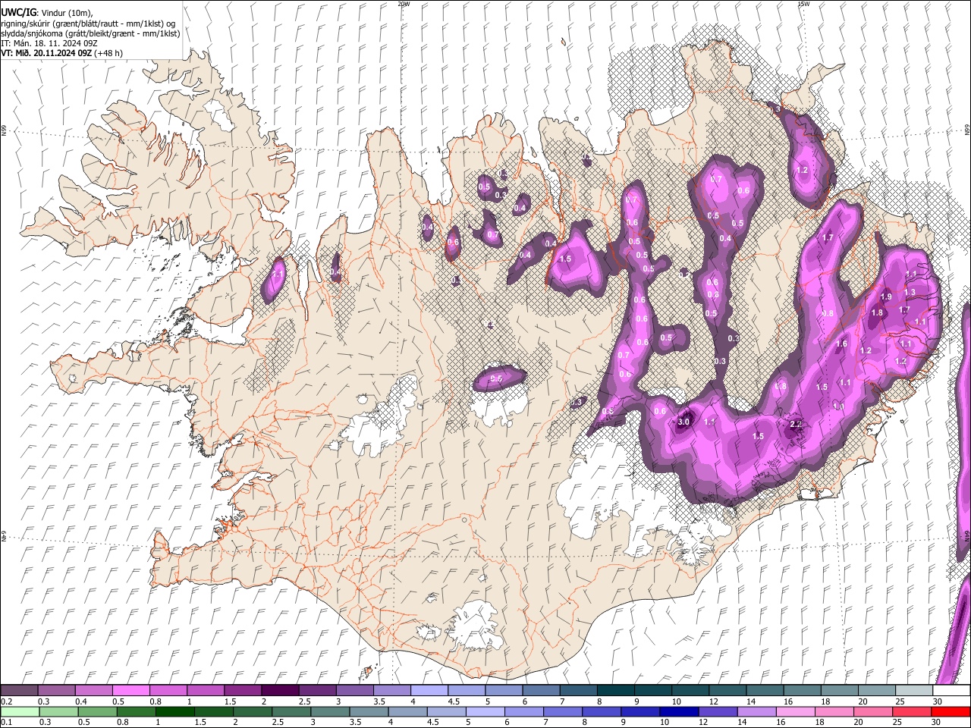The image size is (971, 728).
Task: Select the 2.2 precipitation value on the map
Action: click(796, 425)
